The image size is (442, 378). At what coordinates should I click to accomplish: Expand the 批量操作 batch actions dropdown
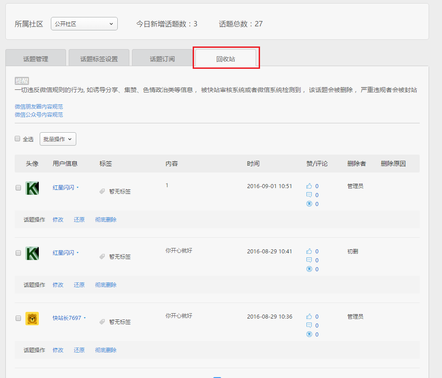tap(58, 139)
